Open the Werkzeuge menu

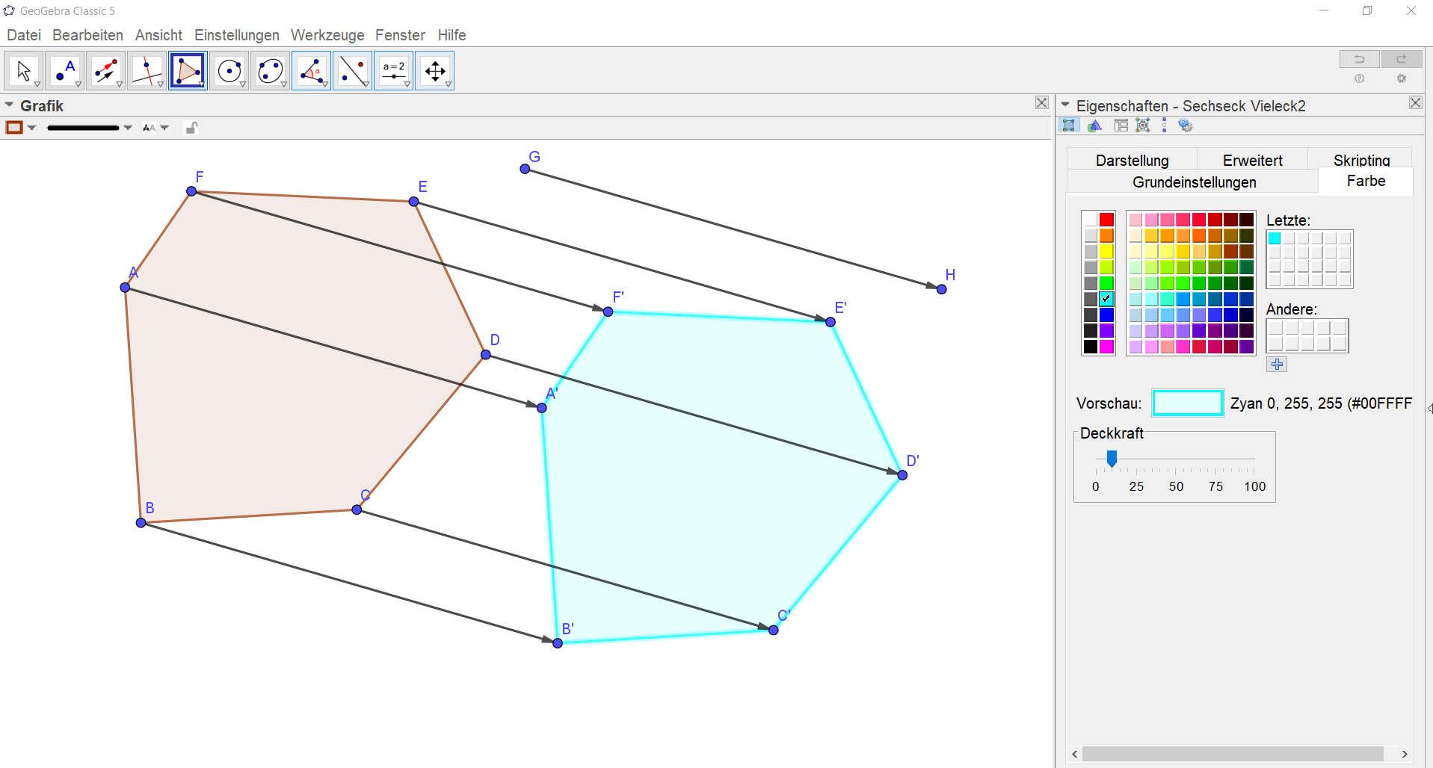pyautogui.click(x=327, y=35)
